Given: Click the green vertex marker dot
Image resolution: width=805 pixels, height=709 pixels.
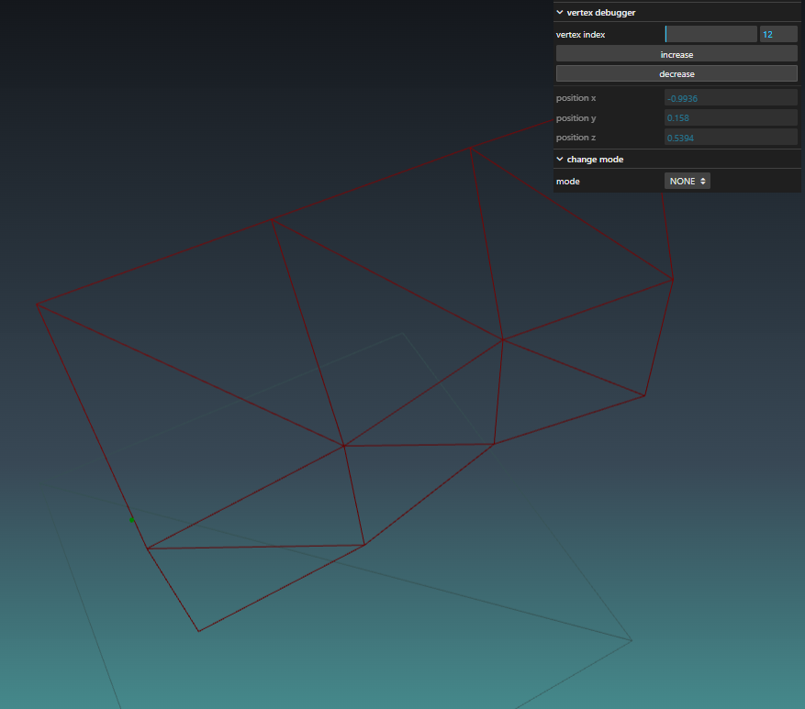Looking at the screenshot, I should 132,520.
